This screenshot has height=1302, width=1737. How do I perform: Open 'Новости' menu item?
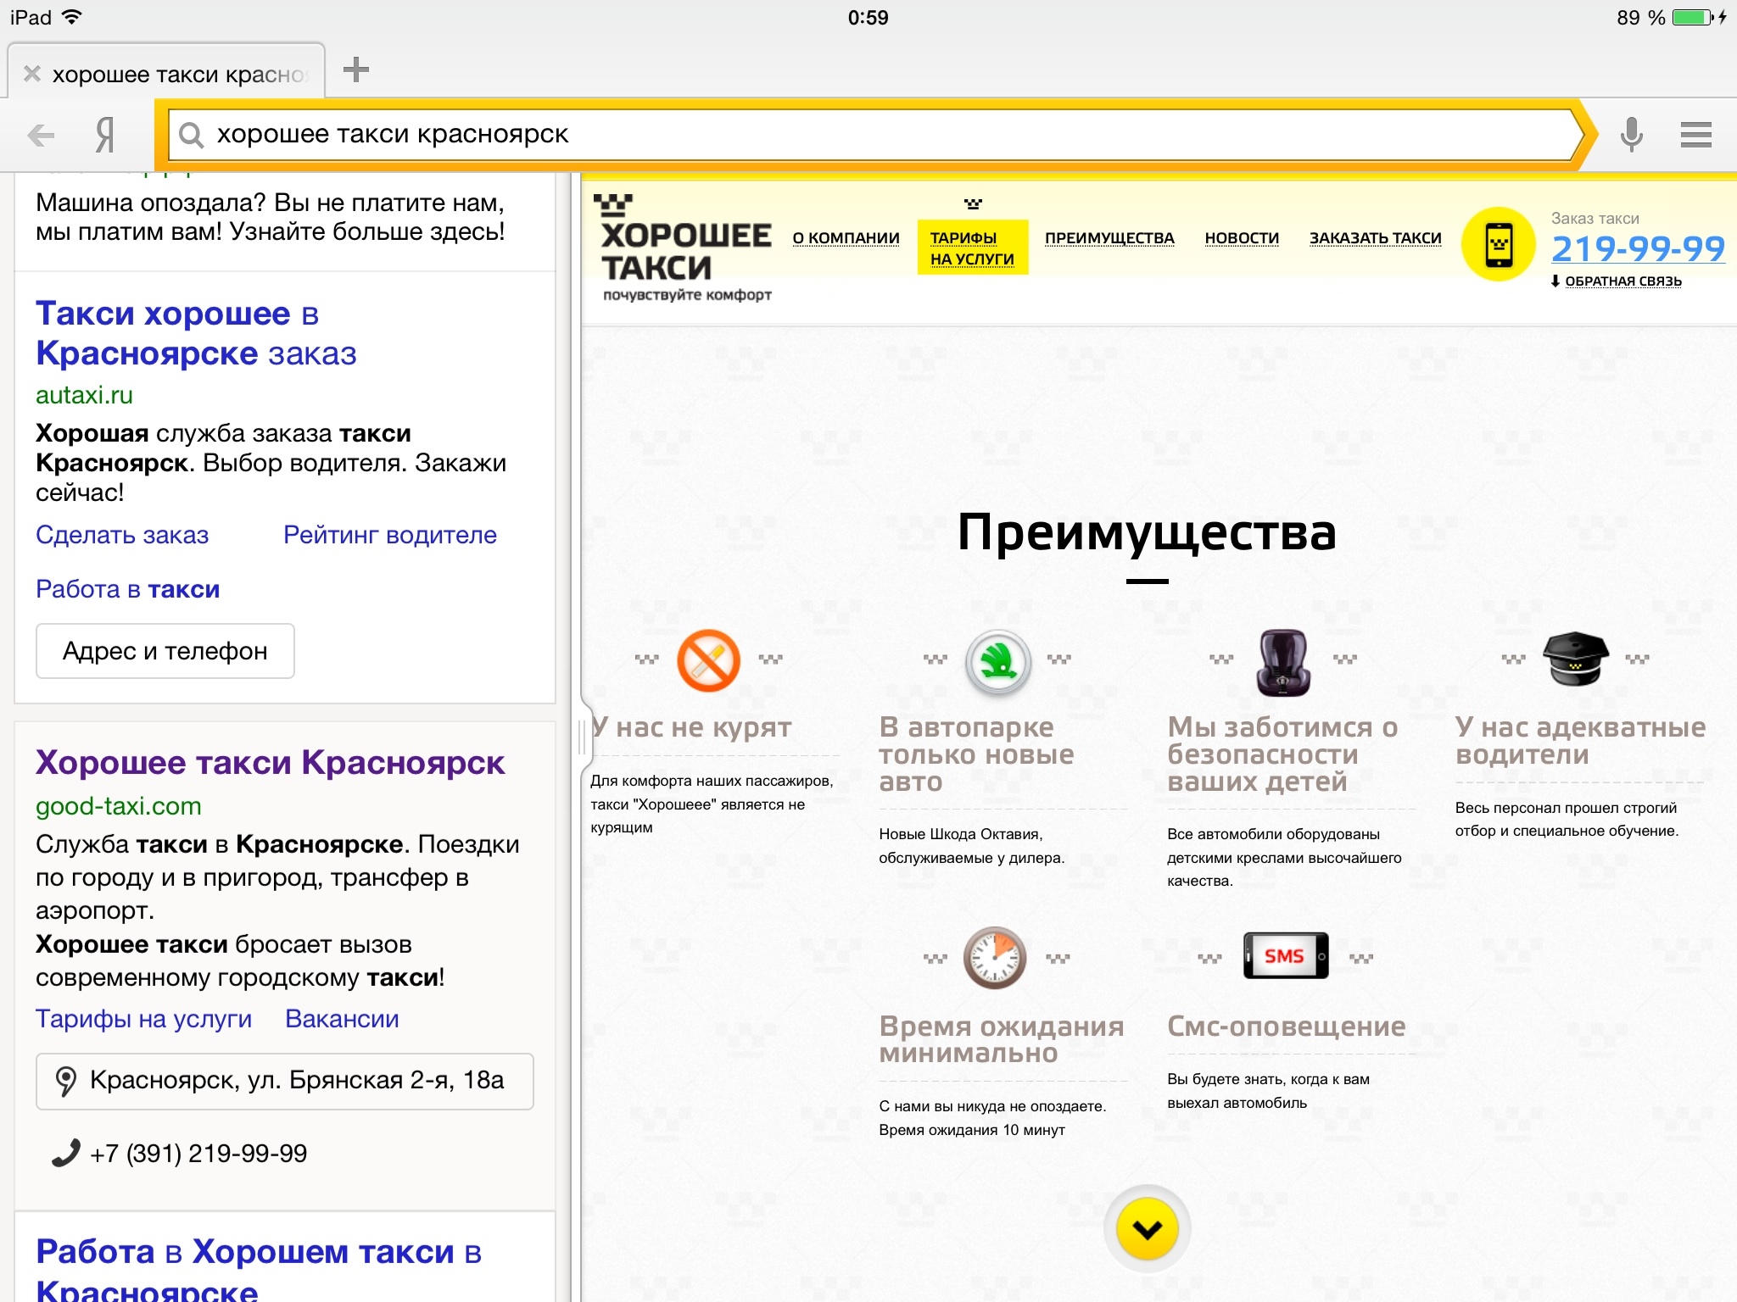(x=1242, y=238)
